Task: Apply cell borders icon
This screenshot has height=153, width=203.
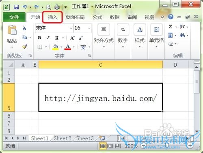Action: point(40,47)
